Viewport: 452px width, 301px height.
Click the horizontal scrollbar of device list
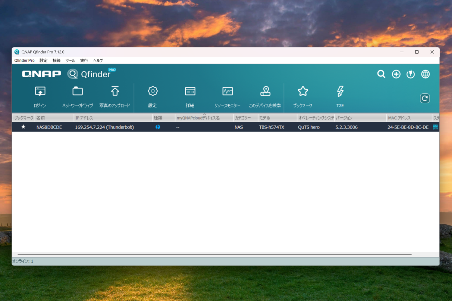(x=215, y=254)
